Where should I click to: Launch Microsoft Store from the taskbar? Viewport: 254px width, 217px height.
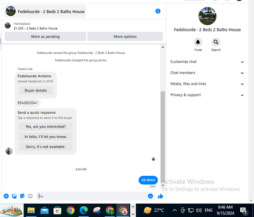[57, 210]
